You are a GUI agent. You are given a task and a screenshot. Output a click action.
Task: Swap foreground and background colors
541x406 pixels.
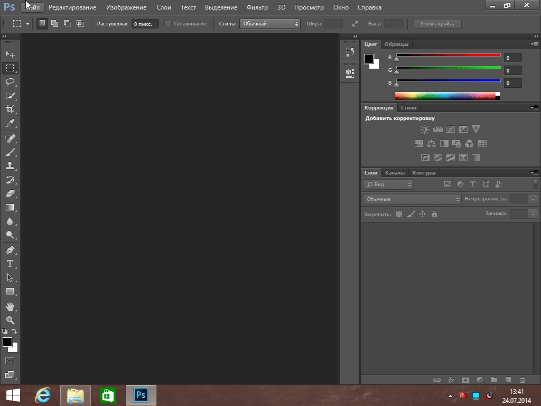14,331
